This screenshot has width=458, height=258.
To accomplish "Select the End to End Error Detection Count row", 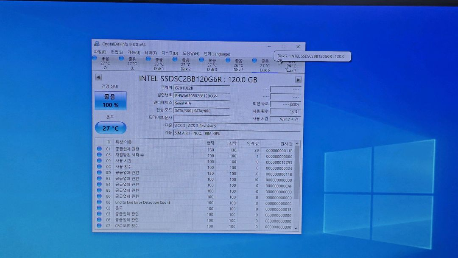I will [x=195, y=203].
